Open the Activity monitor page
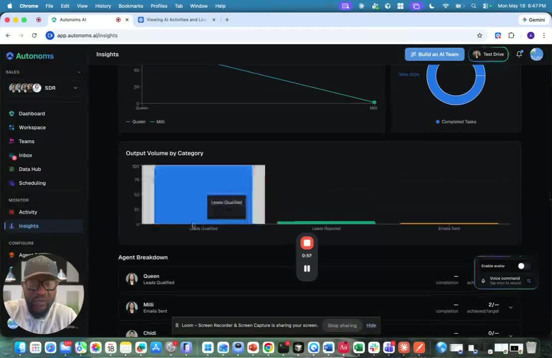The image size is (552, 358). tap(28, 212)
